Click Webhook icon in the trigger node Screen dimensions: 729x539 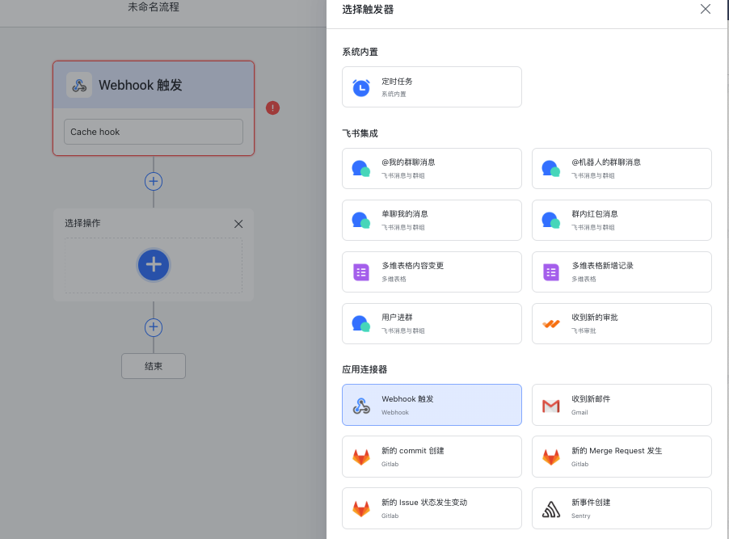(x=79, y=85)
